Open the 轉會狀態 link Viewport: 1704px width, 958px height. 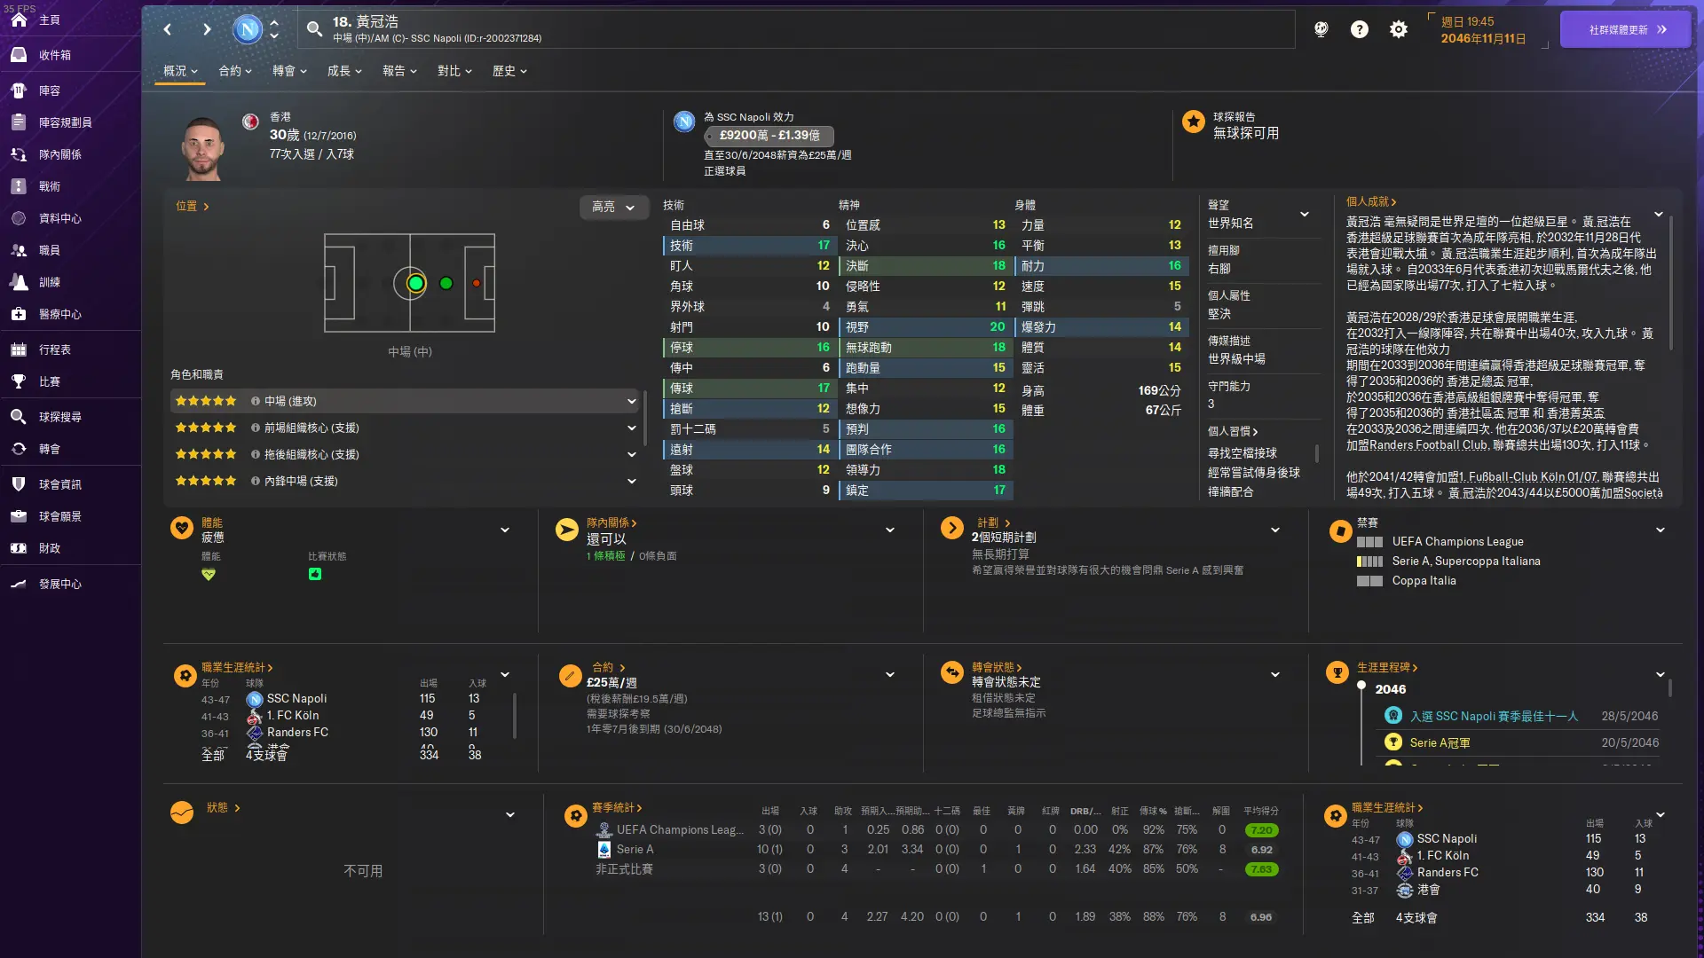[997, 668]
